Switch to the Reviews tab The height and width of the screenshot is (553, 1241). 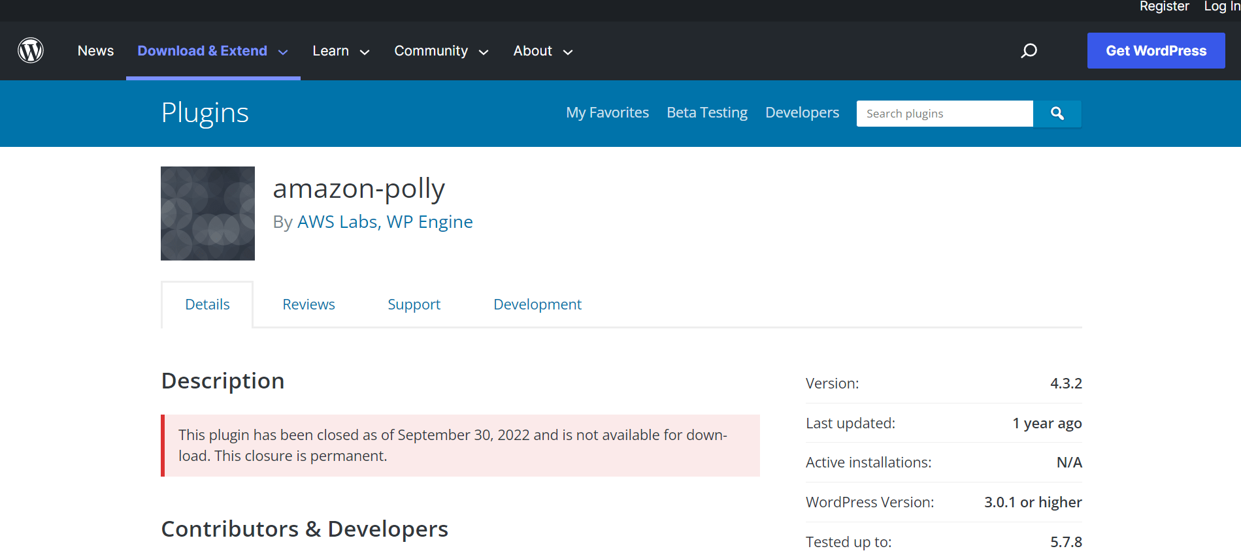pyautogui.click(x=308, y=304)
